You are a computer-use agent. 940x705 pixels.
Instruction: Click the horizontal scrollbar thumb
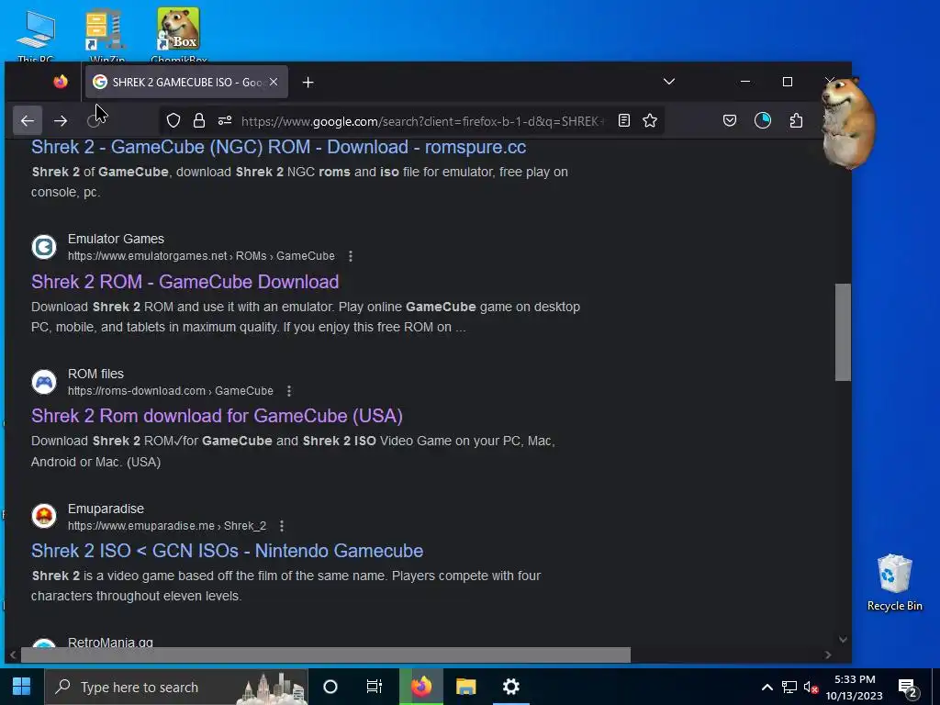[326, 655]
